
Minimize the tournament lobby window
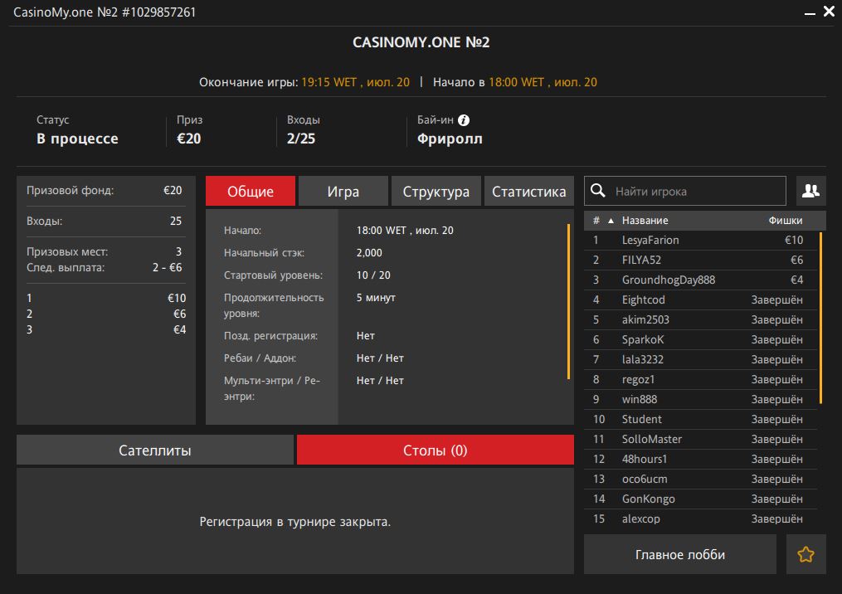click(809, 12)
